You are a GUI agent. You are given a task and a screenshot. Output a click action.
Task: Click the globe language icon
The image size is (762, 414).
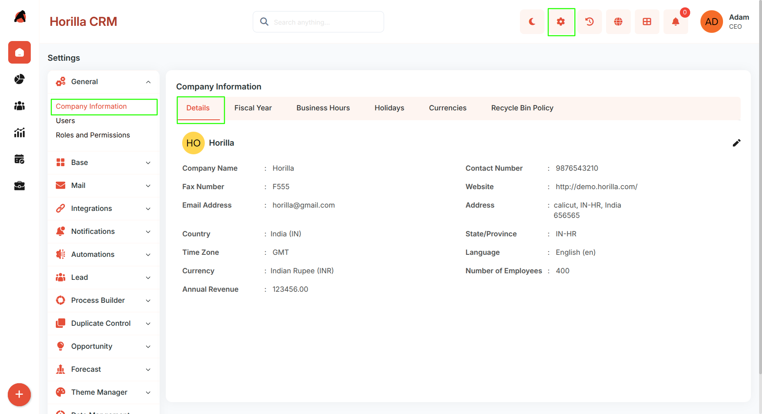(x=618, y=22)
